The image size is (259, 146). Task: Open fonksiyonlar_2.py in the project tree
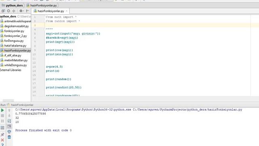click(x=15, y=36)
